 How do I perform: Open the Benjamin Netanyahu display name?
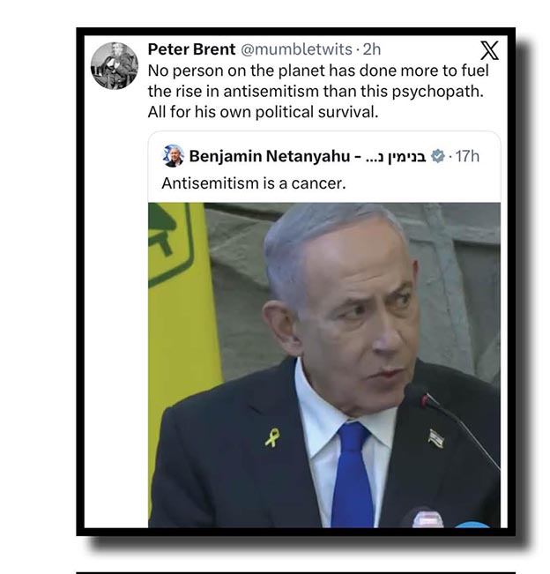(x=270, y=156)
